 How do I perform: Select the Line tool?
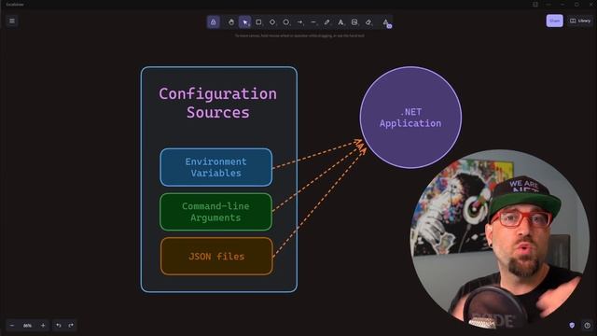[313, 22]
